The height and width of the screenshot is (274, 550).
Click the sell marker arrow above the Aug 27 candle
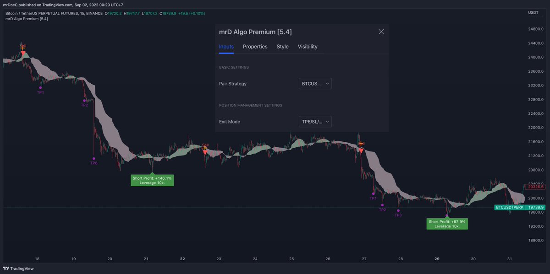[x=361, y=149]
